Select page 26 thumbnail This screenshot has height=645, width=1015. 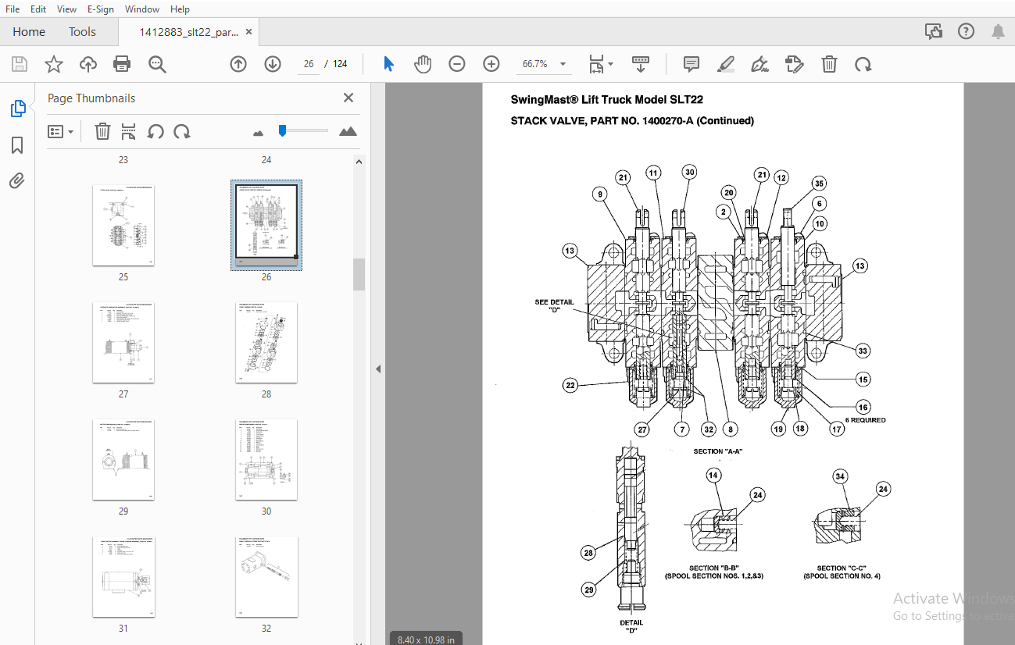pos(266,226)
